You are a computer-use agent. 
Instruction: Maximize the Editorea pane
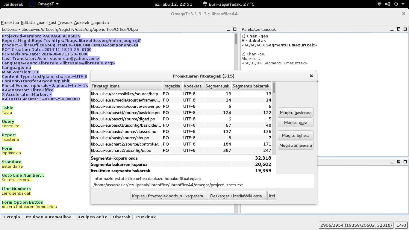[235, 29]
